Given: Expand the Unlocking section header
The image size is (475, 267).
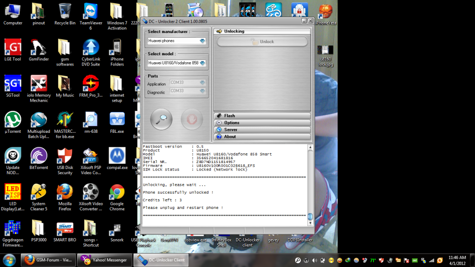Looking at the screenshot, I should click(262, 31).
